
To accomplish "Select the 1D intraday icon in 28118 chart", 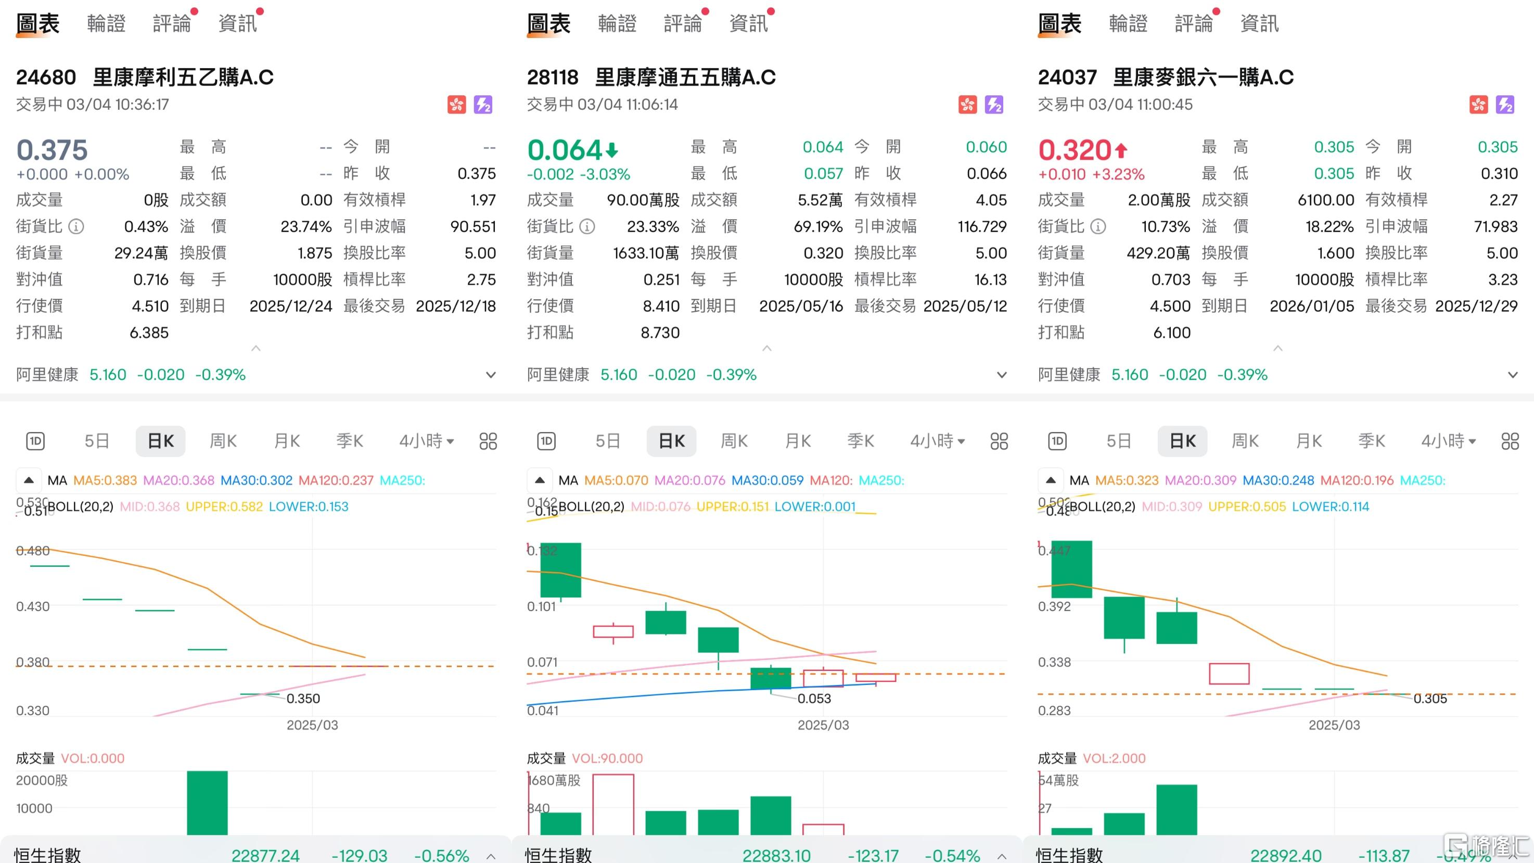I will point(547,441).
